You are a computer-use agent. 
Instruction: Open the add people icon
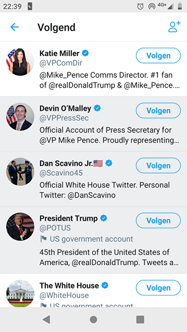click(x=174, y=27)
